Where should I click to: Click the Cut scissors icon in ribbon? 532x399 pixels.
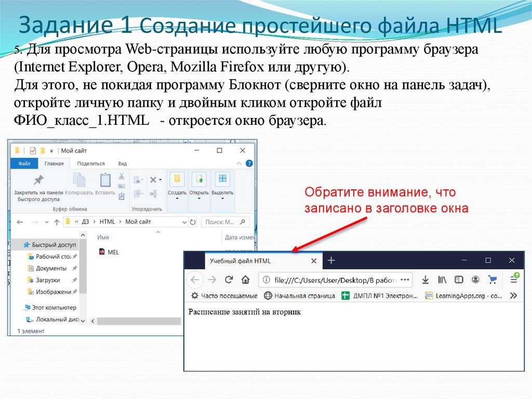tap(122, 176)
